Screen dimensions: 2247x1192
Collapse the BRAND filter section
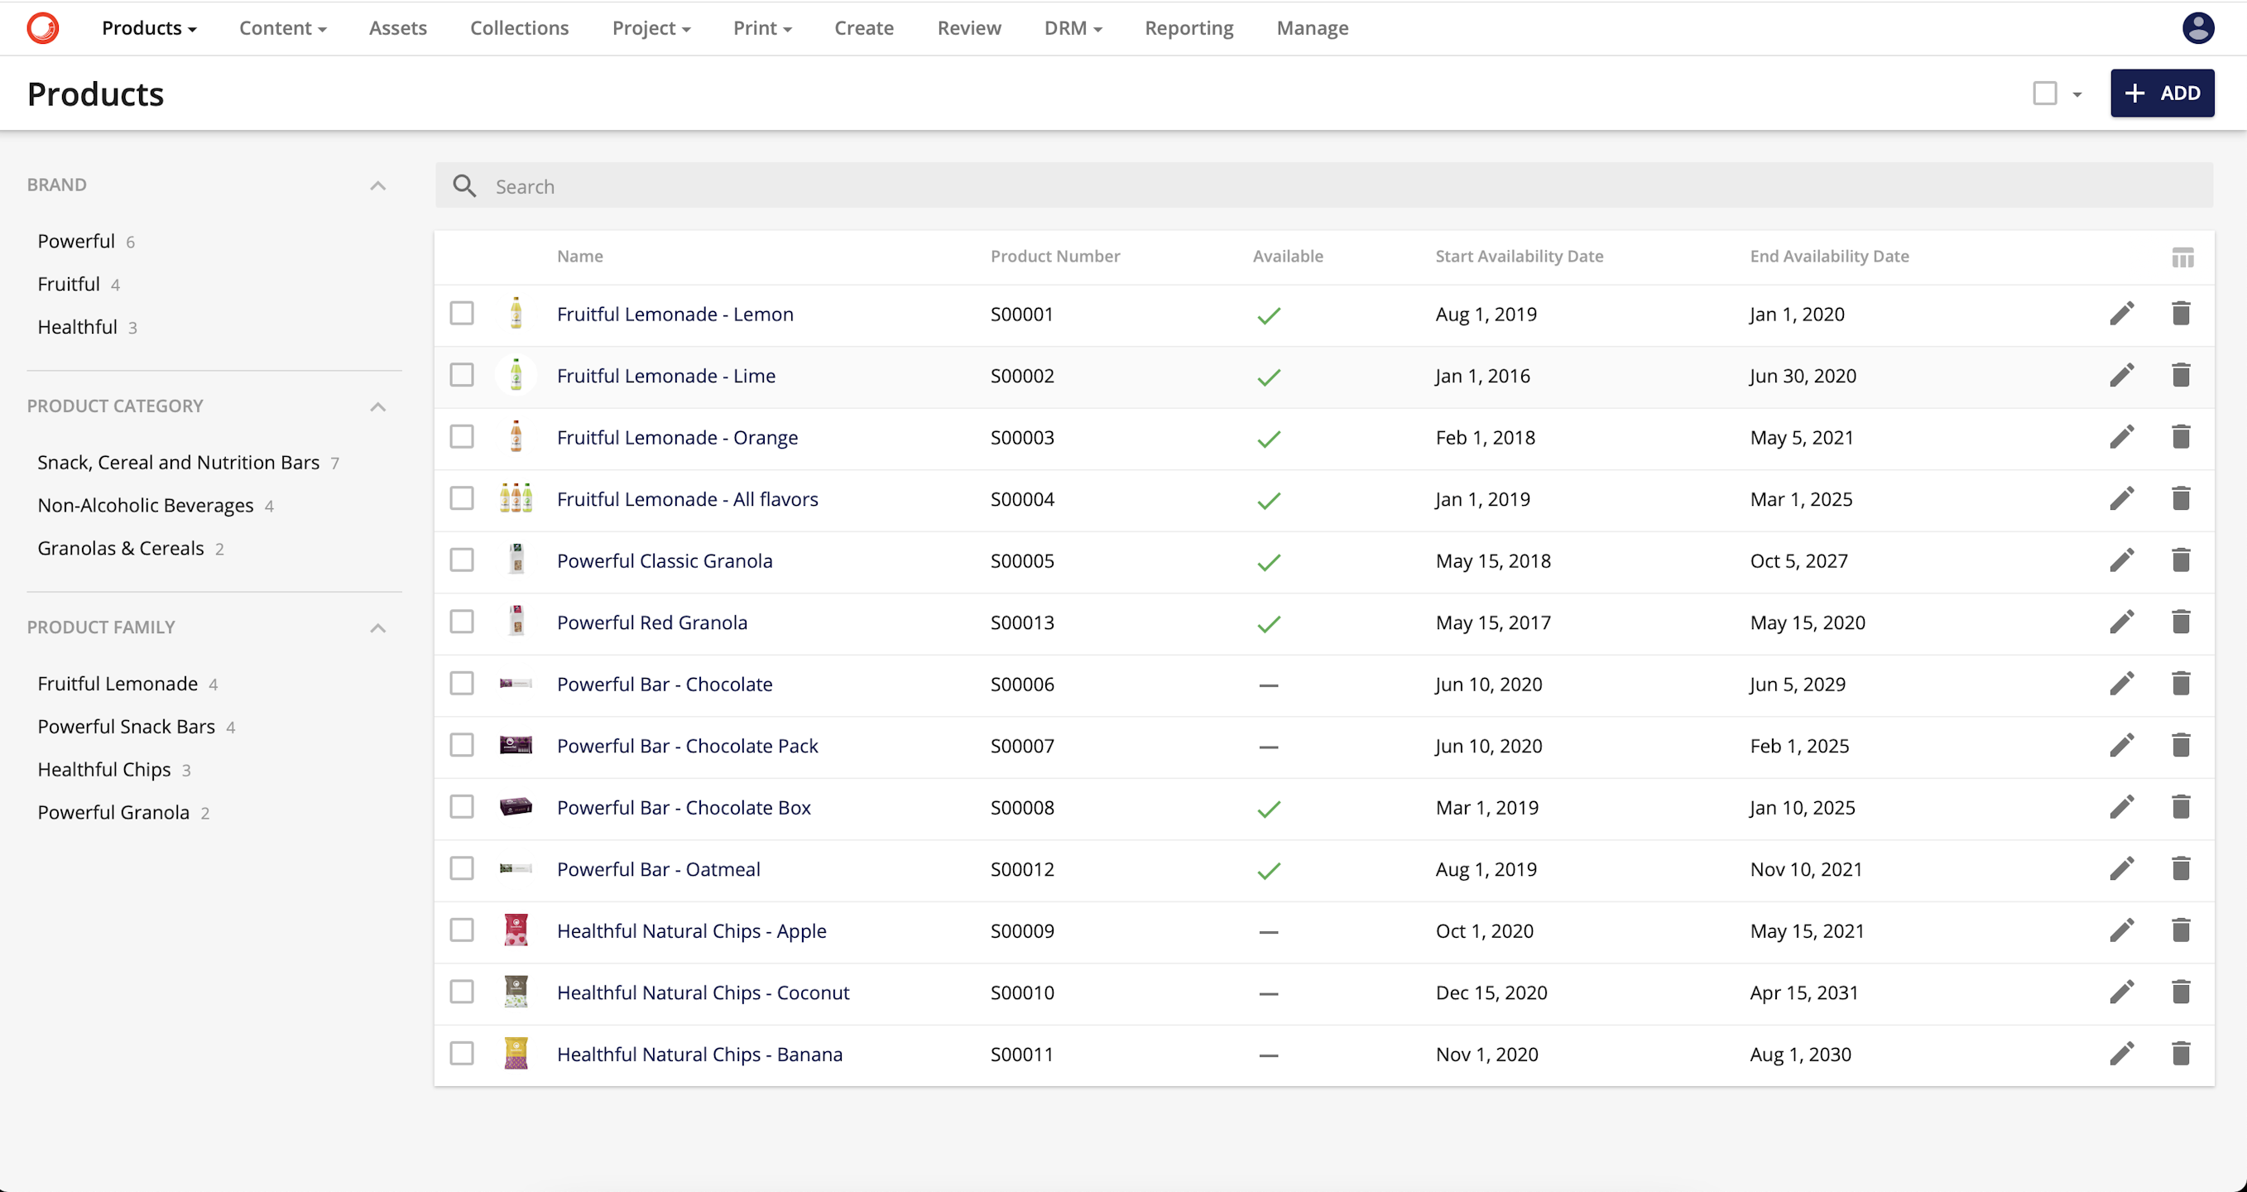377,185
